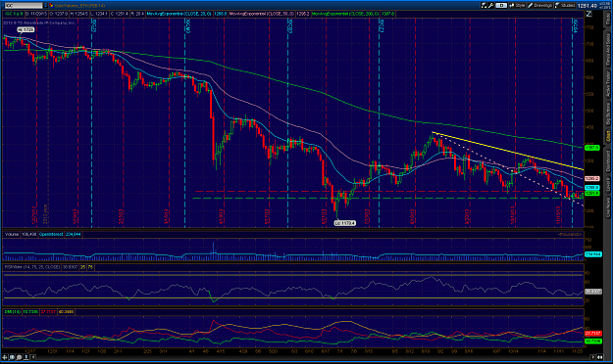The height and width of the screenshot is (364, 613).
Task: Click the colored symbol link icon
Action: (51, 6)
